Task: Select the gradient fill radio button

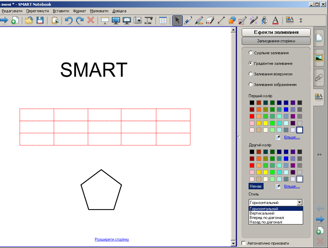Action: point(251,63)
